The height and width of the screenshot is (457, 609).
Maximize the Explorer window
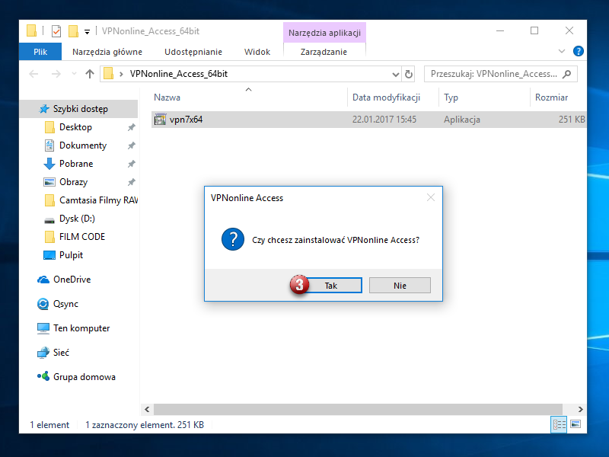(x=534, y=30)
